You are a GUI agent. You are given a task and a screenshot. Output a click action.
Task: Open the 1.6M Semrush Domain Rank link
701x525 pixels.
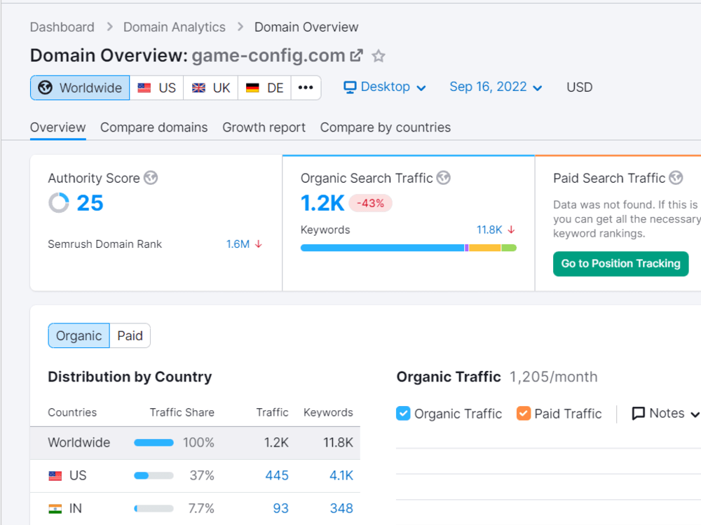point(238,244)
